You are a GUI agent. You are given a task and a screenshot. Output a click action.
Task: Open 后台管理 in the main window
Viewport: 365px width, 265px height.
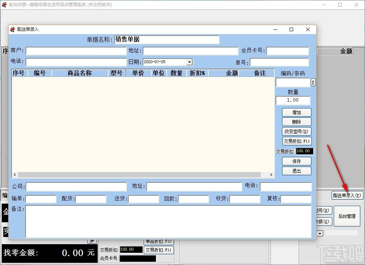click(x=347, y=216)
